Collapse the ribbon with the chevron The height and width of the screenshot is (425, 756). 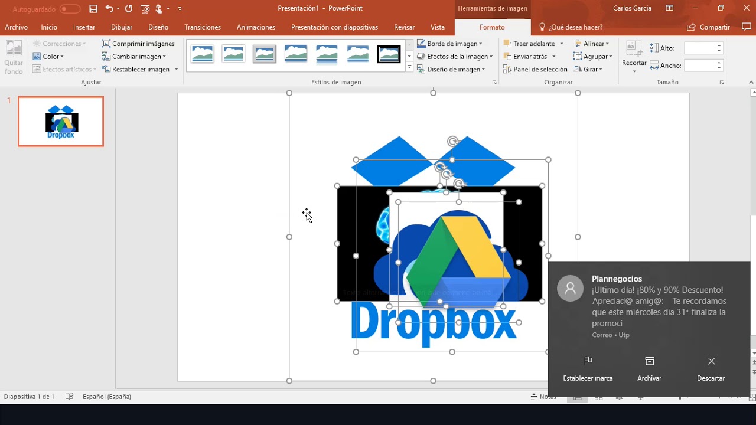tap(751, 83)
